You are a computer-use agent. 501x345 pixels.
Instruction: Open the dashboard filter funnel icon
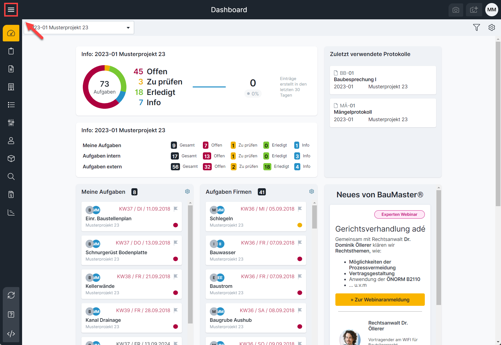click(476, 27)
